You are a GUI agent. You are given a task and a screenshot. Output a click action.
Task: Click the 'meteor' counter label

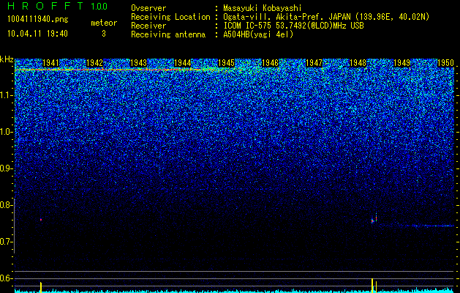tap(104, 23)
